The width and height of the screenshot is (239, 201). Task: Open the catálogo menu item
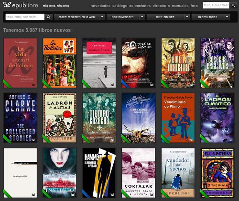(120, 6)
